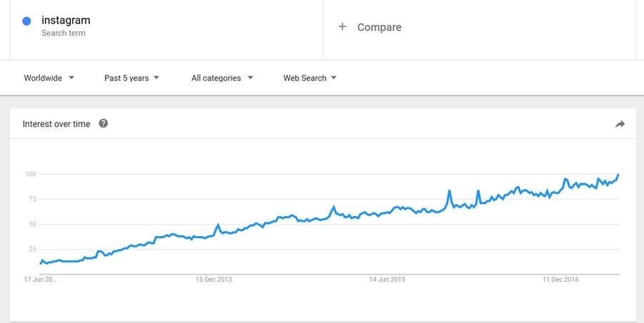Viewport: 644px width, 323px height.
Task: Click the plus icon beside Compare
Action: [x=342, y=27]
